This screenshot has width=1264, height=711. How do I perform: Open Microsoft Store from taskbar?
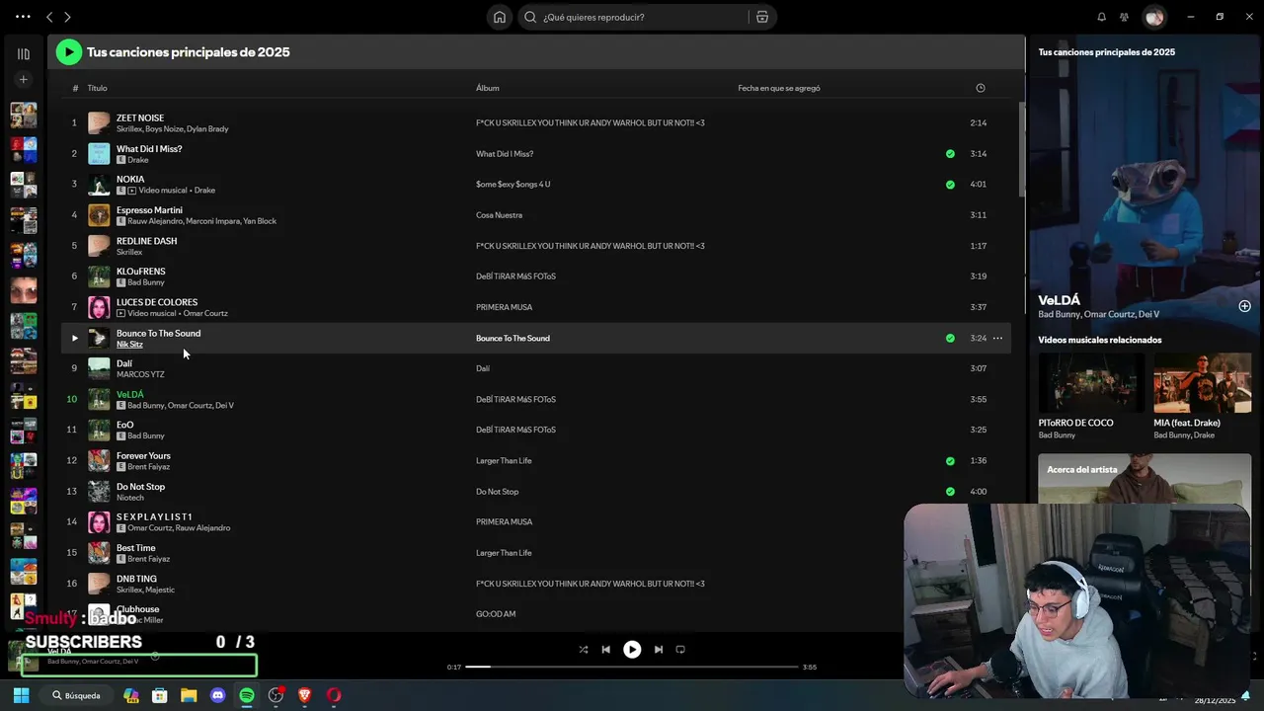tap(159, 695)
